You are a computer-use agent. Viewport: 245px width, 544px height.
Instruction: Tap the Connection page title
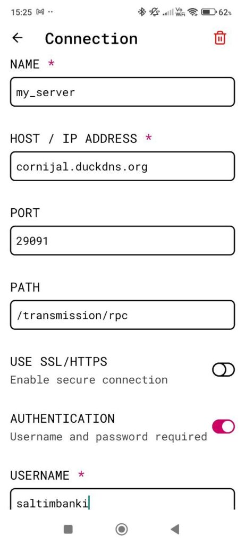[x=91, y=38]
